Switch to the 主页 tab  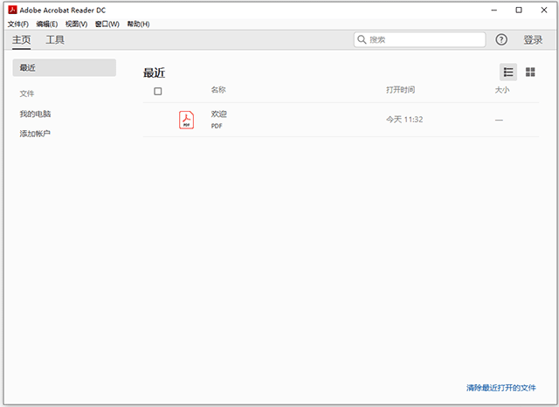21,39
